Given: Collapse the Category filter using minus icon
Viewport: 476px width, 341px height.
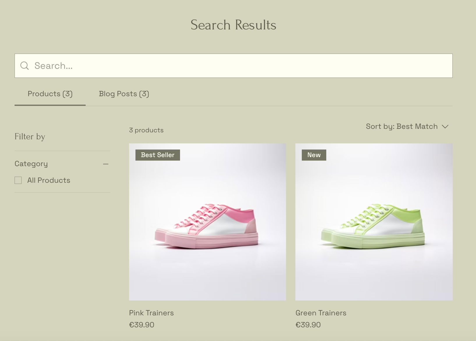Looking at the screenshot, I should (x=106, y=164).
